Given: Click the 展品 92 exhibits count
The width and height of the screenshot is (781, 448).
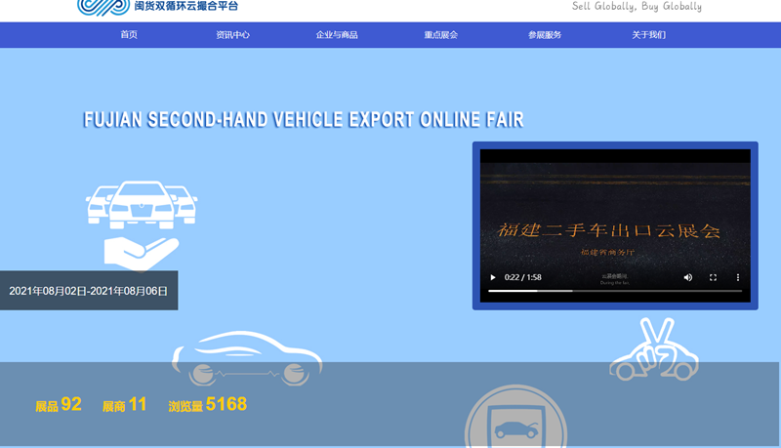Looking at the screenshot, I should 59,404.
